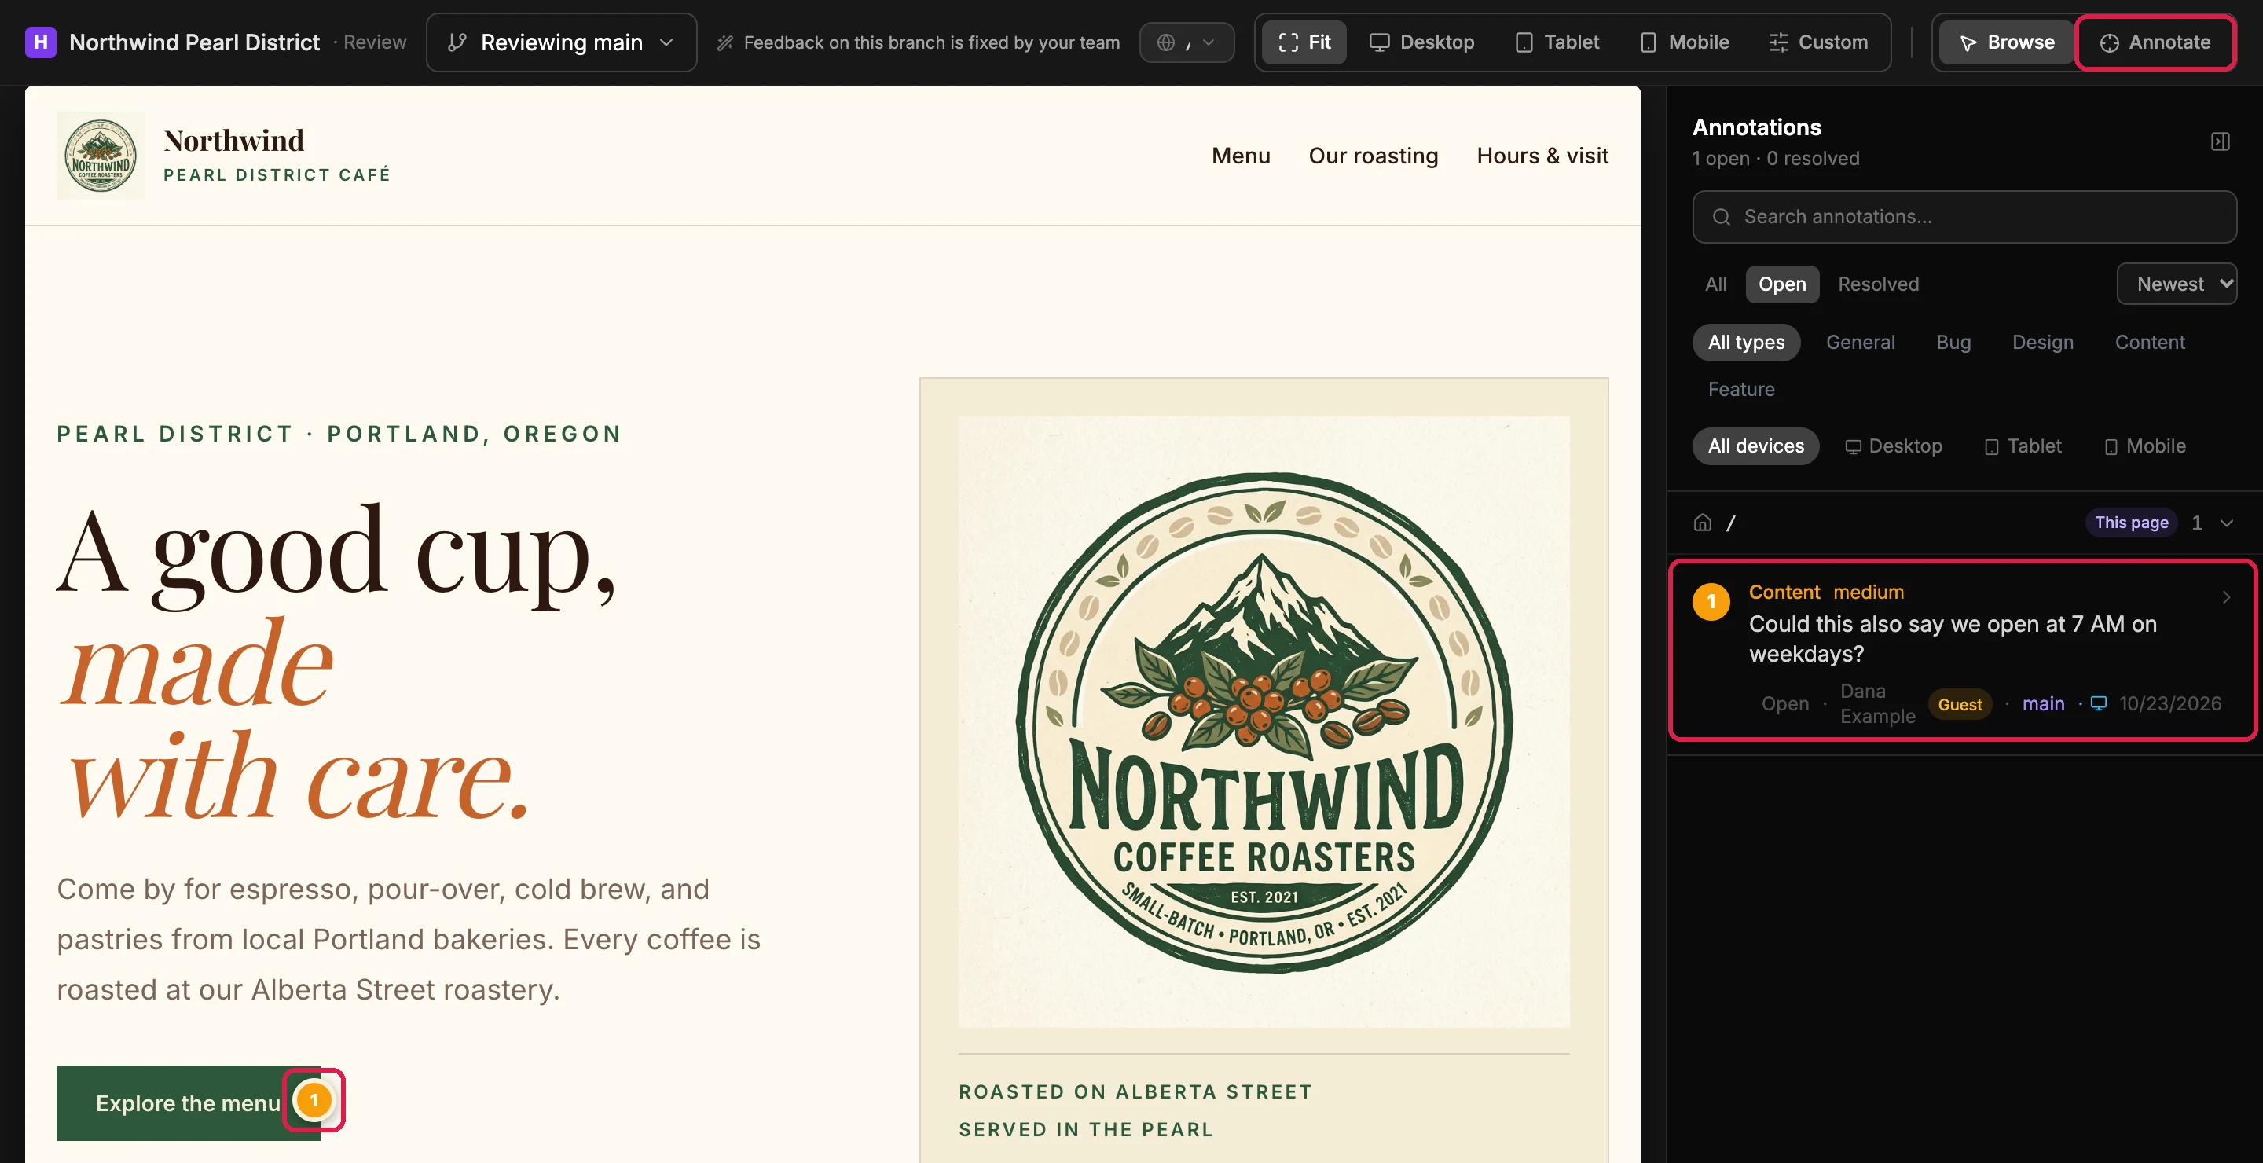This screenshot has width=2263, height=1163.
Task: Click the Explore the menu button
Action: pyautogui.click(x=187, y=1103)
